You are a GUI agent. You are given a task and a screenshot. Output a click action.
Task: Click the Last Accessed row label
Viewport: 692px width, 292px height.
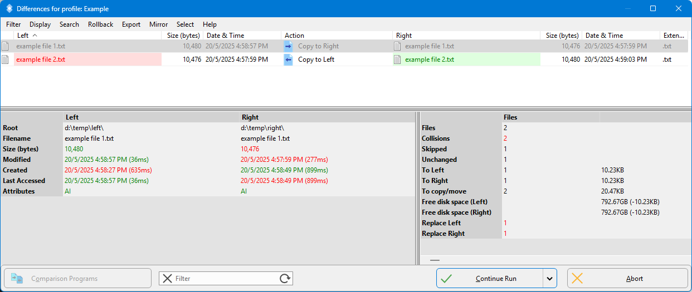[24, 181]
